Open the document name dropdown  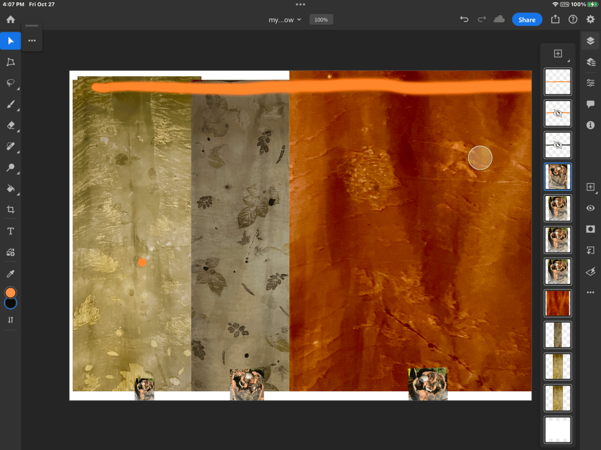click(285, 20)
